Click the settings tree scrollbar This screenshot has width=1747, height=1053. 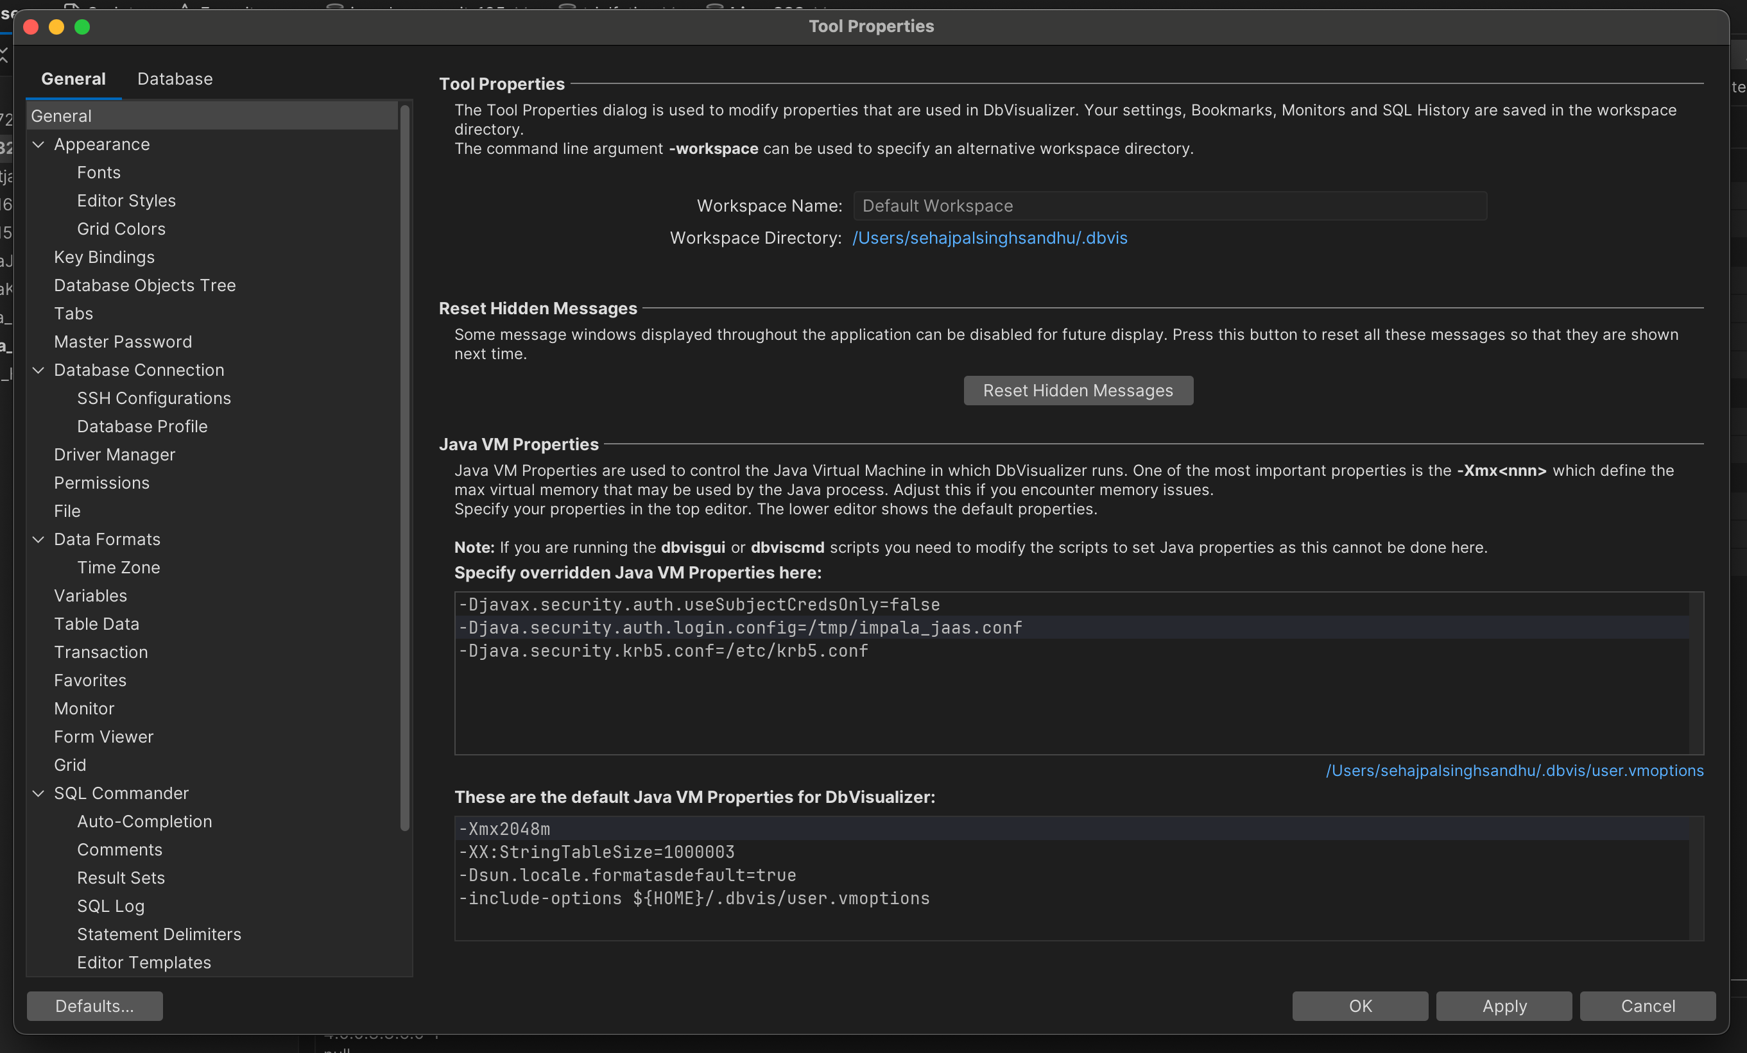point(405,468)
